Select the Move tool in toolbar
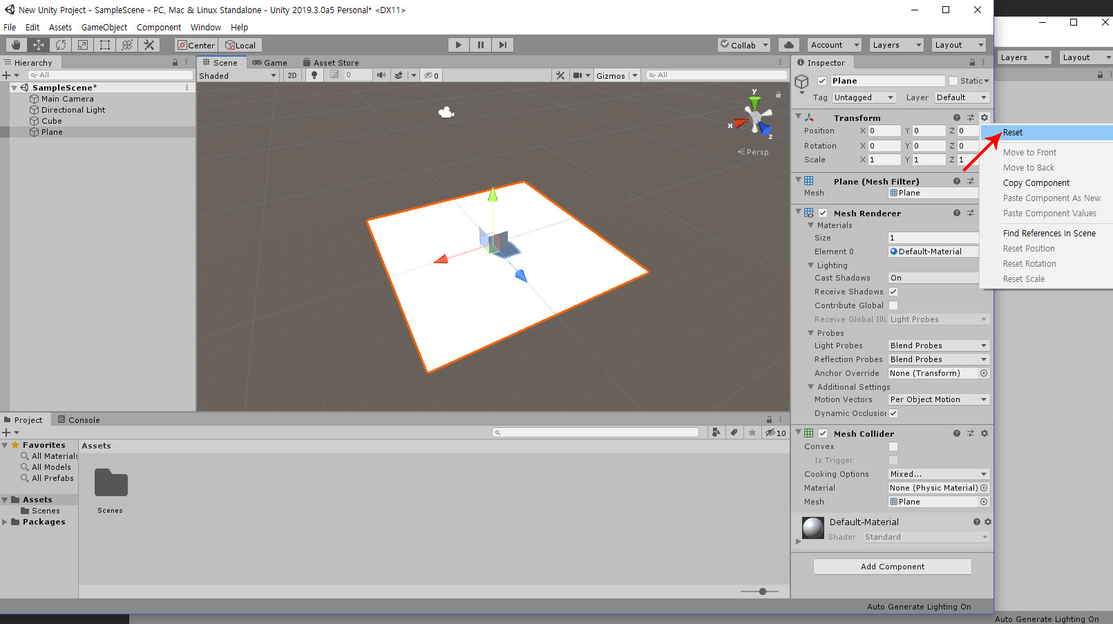This screenshot has width=1113, height=624. [38, 45]
